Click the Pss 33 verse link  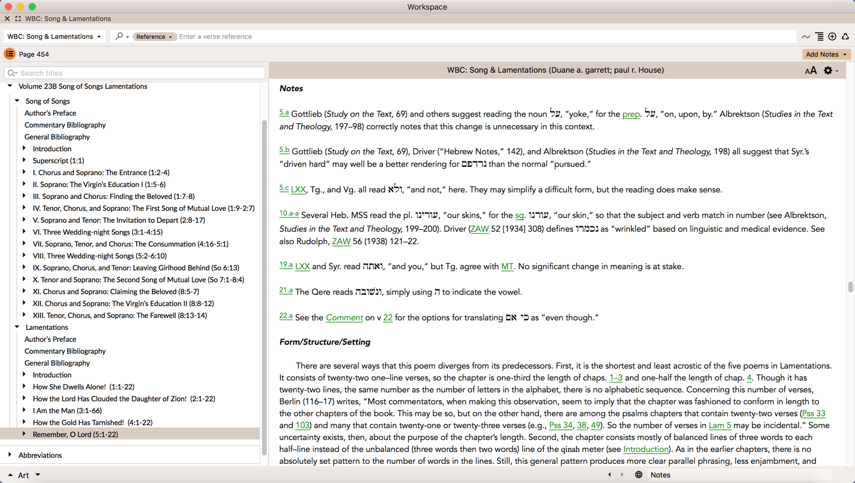tap(813, 413)
